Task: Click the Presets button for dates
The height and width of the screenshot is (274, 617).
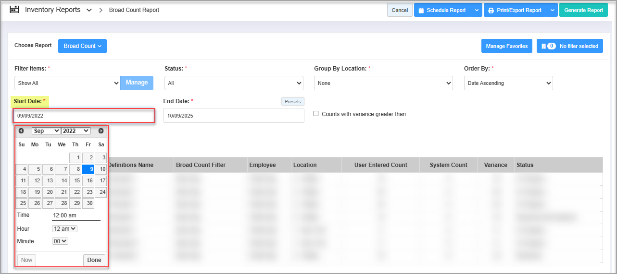Action: (x=292, y=102)
